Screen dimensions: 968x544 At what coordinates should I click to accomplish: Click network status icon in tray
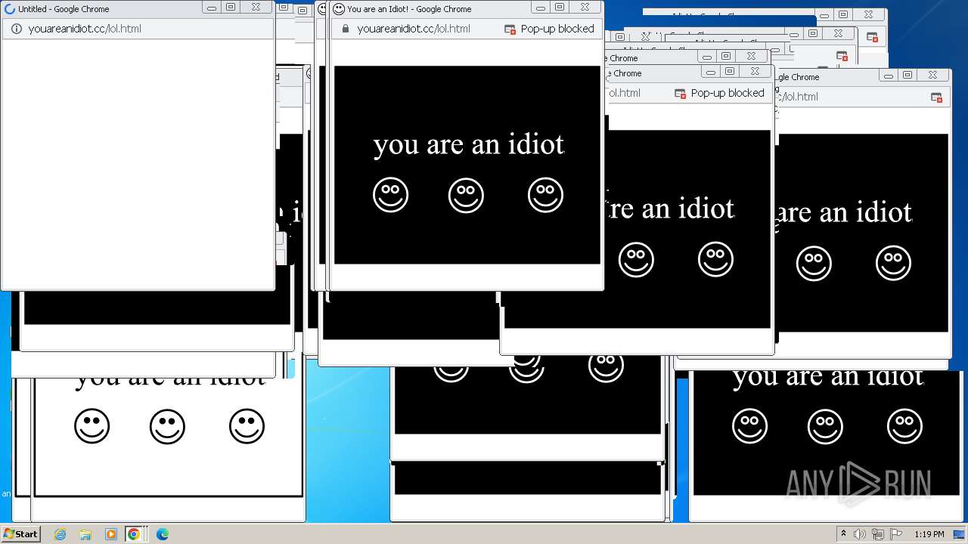(878, 534)
